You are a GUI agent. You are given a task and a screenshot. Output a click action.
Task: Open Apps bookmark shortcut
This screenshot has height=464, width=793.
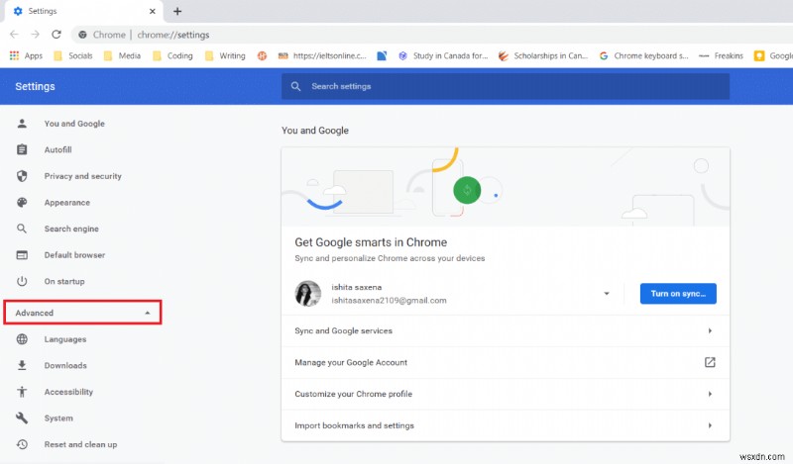[x=27, y=55]
